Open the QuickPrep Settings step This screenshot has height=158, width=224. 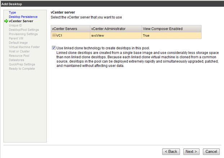[22, 64]
